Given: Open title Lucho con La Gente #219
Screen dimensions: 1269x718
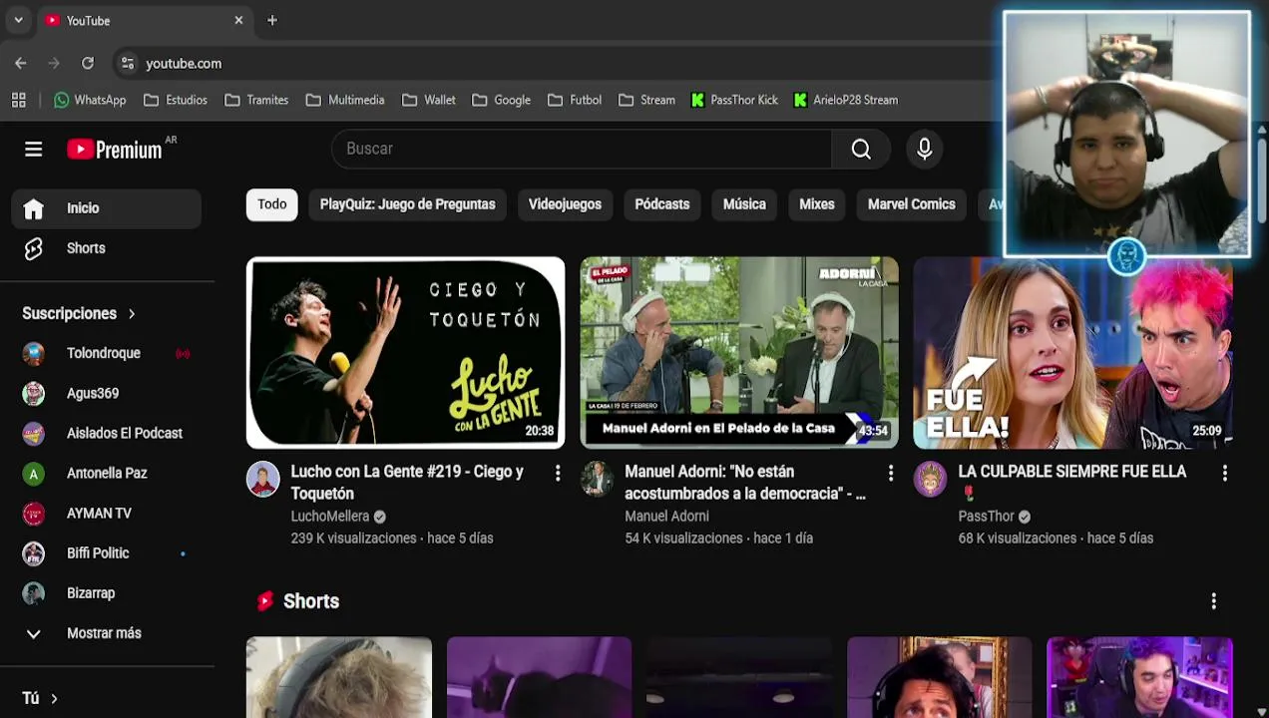Looking at the screenshot, I should [x=407, y=483].
